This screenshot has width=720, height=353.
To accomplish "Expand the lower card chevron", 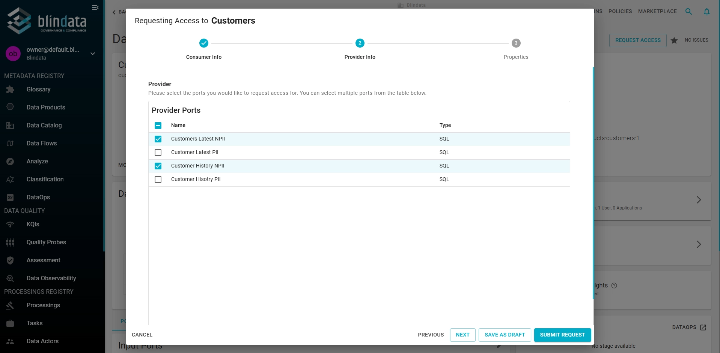I will 699,244.
